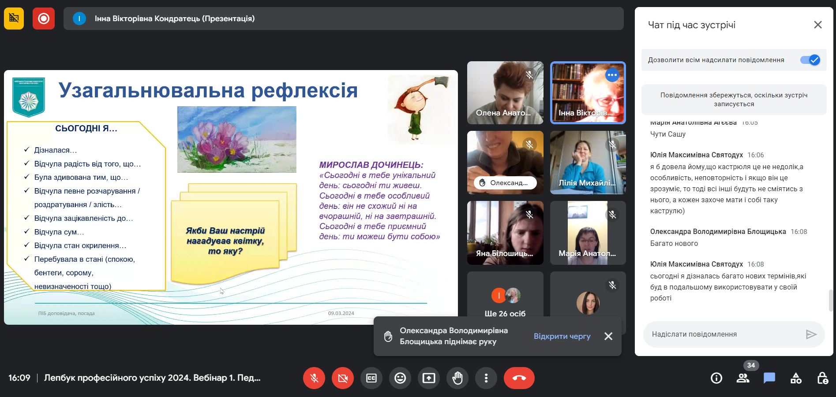This screenshot has width=836, height=397.
Task: Unmute the microphone in the bottom toolbar
Action: click(x=314, y=378)
